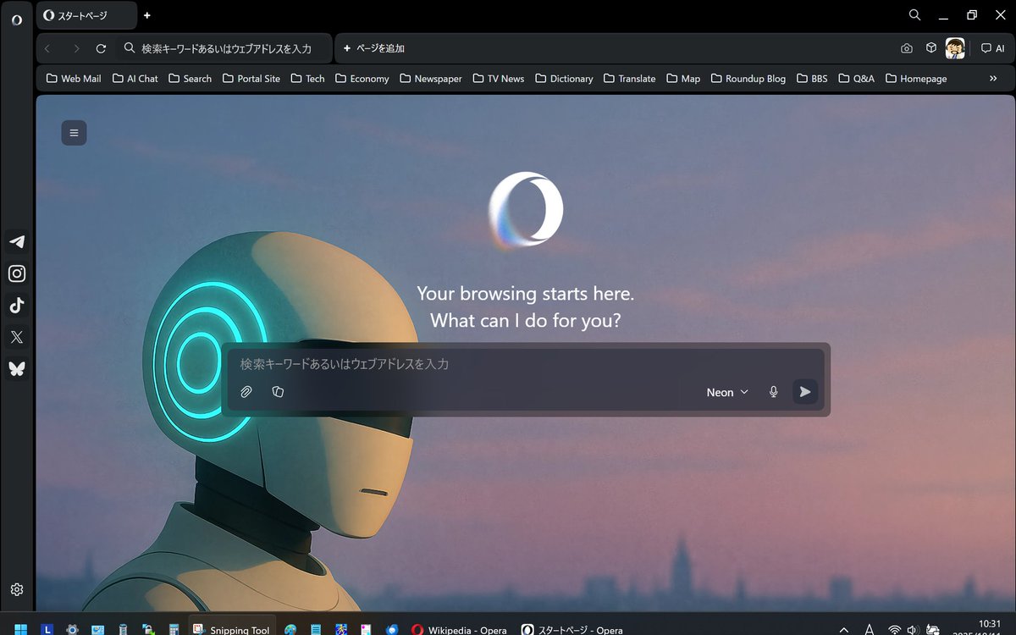The width and height of the screenshot is (1016, 635).
Task: Click the start page search input box
Action: (525, 364)
